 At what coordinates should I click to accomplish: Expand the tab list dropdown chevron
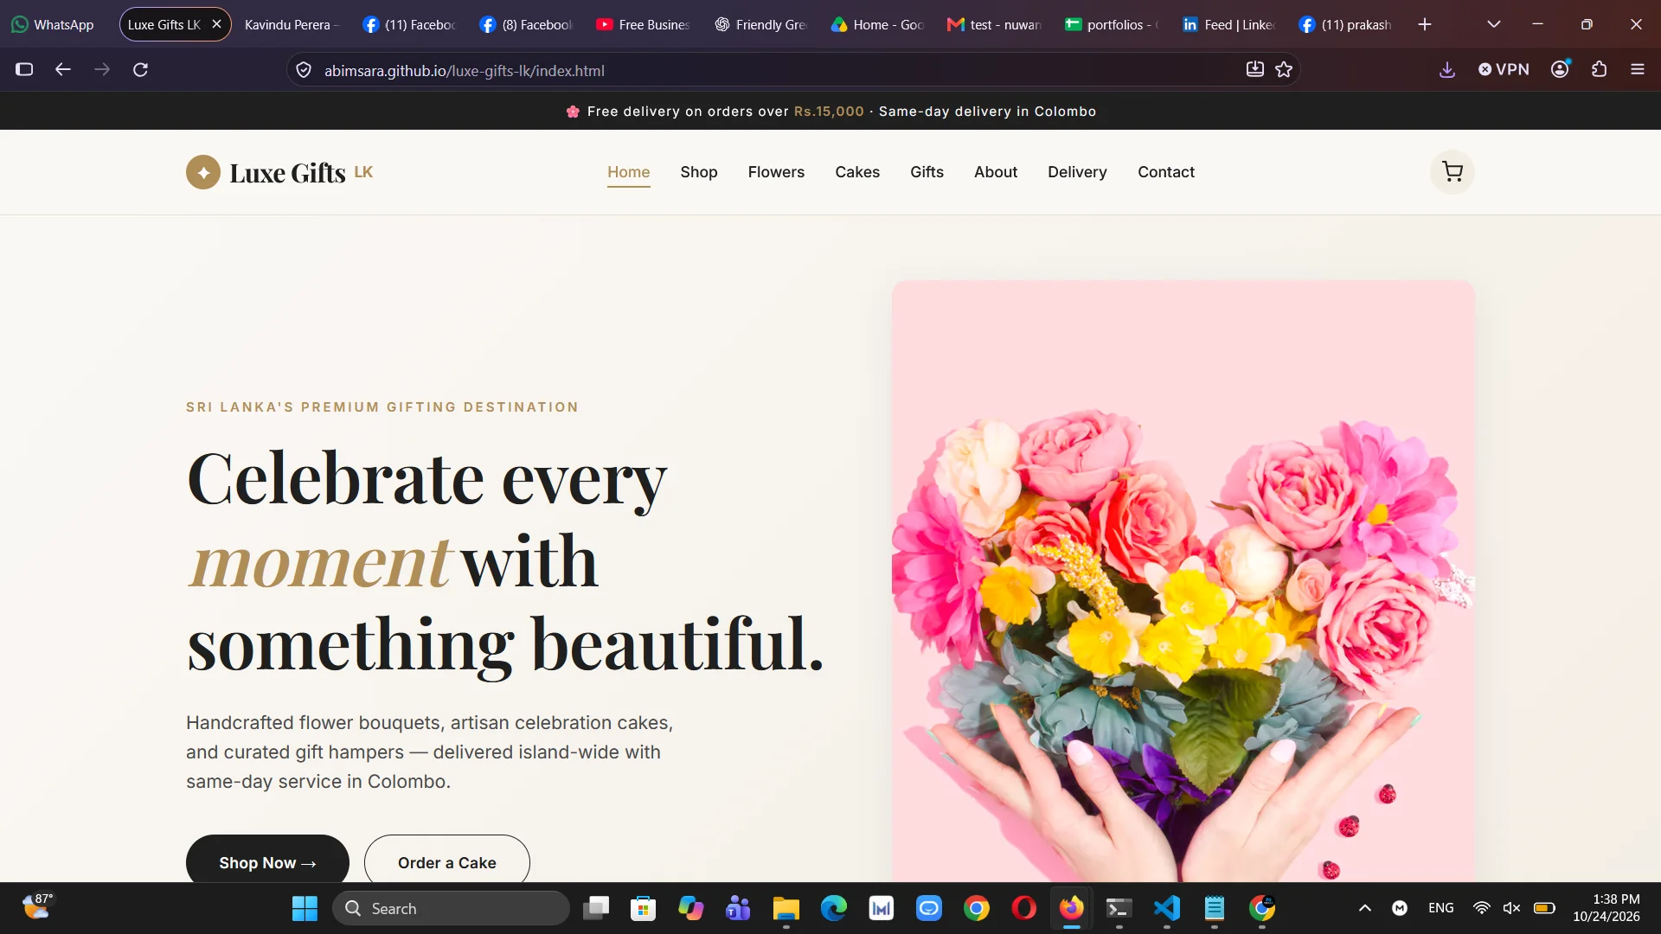(1494, 24)
